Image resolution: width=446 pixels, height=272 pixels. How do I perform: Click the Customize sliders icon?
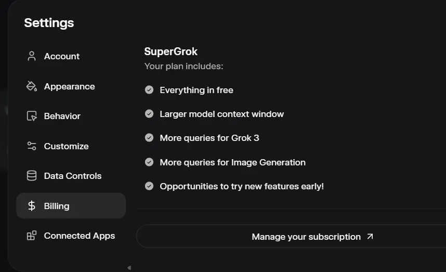tap(32, 146)
